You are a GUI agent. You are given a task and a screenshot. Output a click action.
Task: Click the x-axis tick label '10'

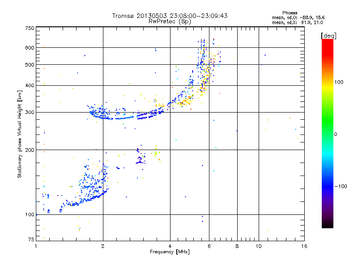click(x=259, y=246)
